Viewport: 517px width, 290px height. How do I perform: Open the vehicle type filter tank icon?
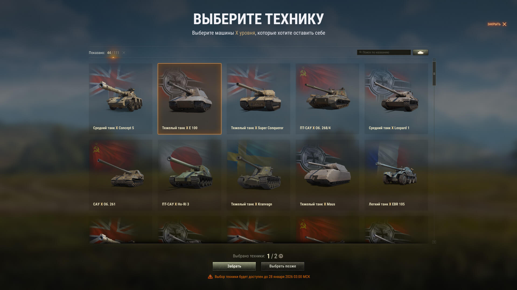(x=420, y=52)
